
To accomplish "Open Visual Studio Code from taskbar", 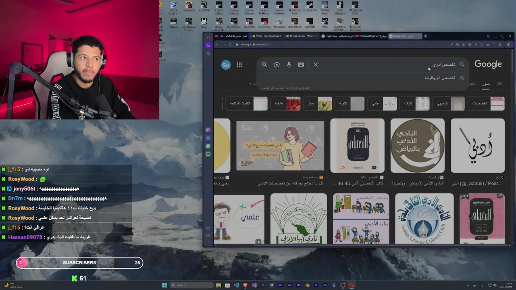I will point(236,285).
